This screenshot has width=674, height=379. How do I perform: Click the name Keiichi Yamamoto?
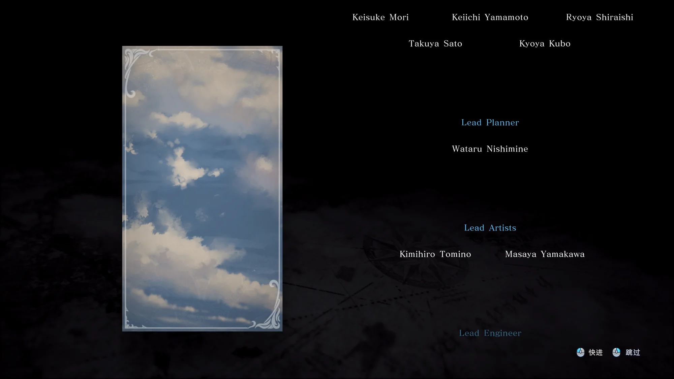[x=490, y=17]
